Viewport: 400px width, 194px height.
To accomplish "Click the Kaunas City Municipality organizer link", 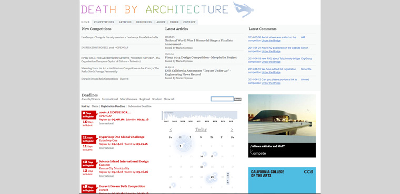I will coord(114,168).
